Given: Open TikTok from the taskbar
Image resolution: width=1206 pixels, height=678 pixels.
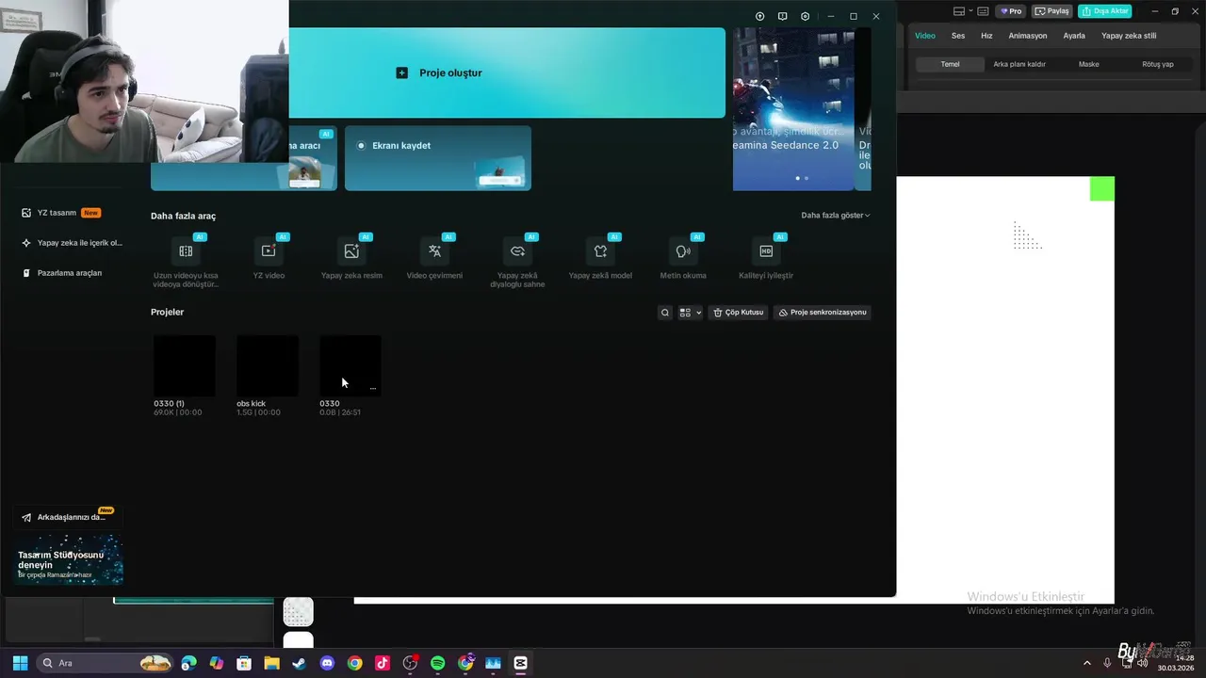Looking at the screenshot, I should (x=383, y=663).
